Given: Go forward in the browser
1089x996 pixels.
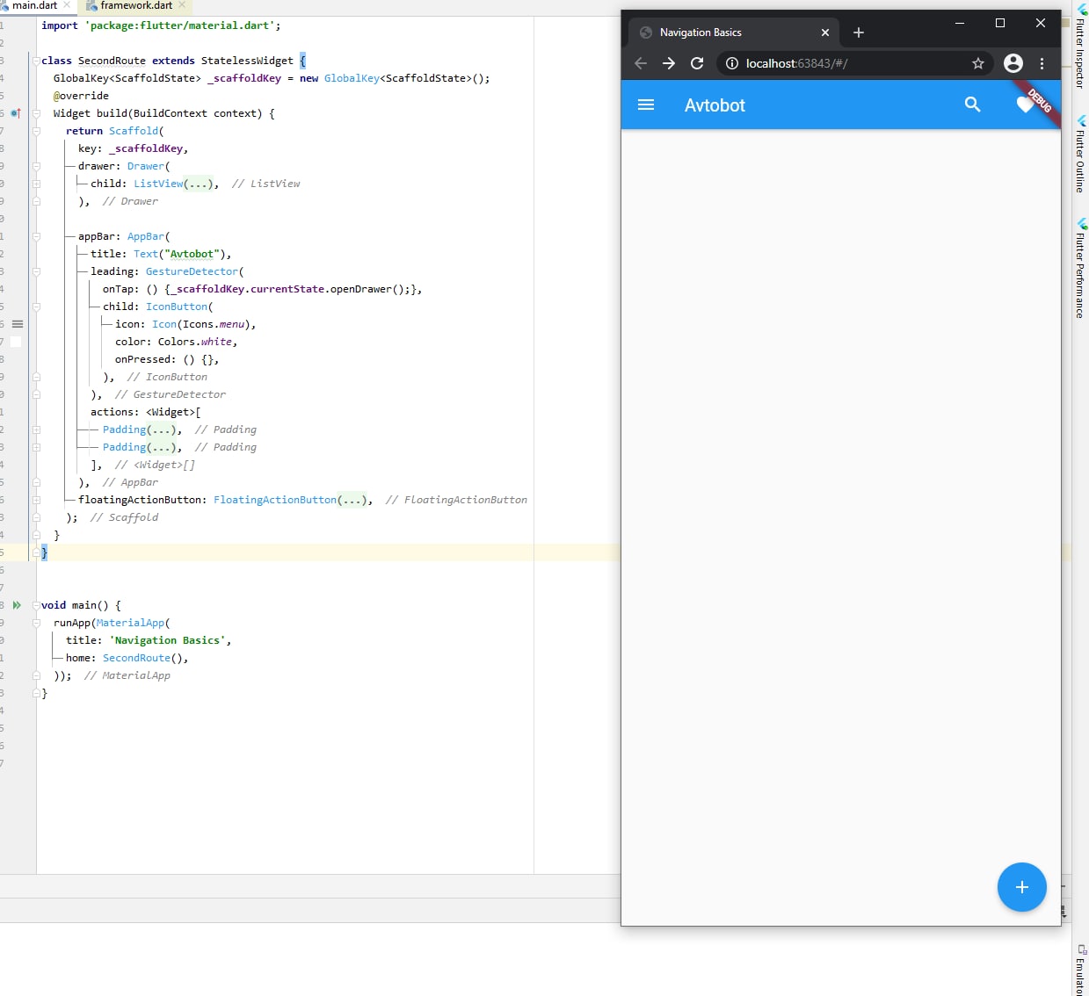Looking at the screenshot, I should tap(669, 63).
